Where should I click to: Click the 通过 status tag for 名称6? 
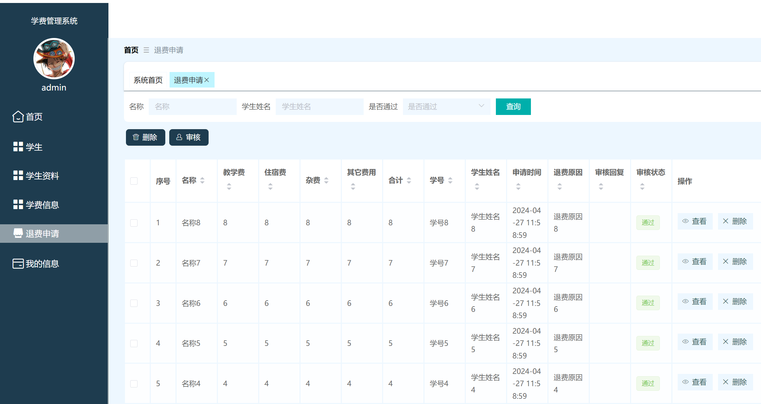pos(648,303)
